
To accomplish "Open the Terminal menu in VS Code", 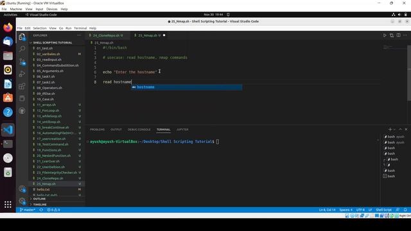I will coord(80,28).
